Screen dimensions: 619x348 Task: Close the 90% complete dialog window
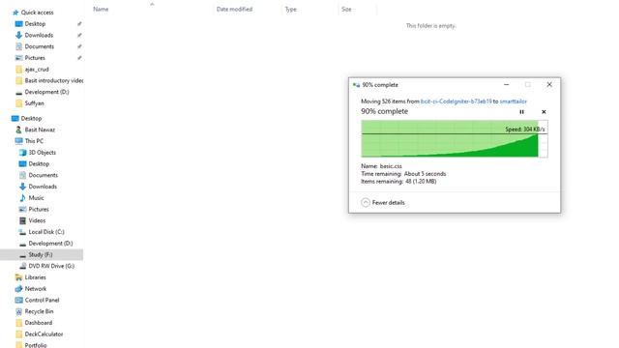[x=549, y=85]
